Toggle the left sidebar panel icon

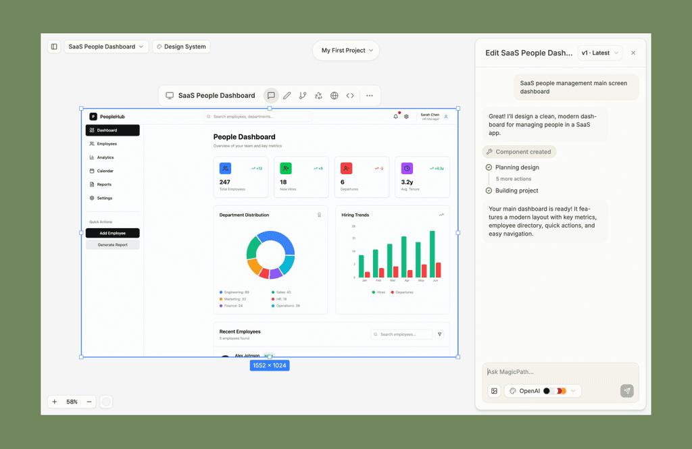[x=54, y=46]
